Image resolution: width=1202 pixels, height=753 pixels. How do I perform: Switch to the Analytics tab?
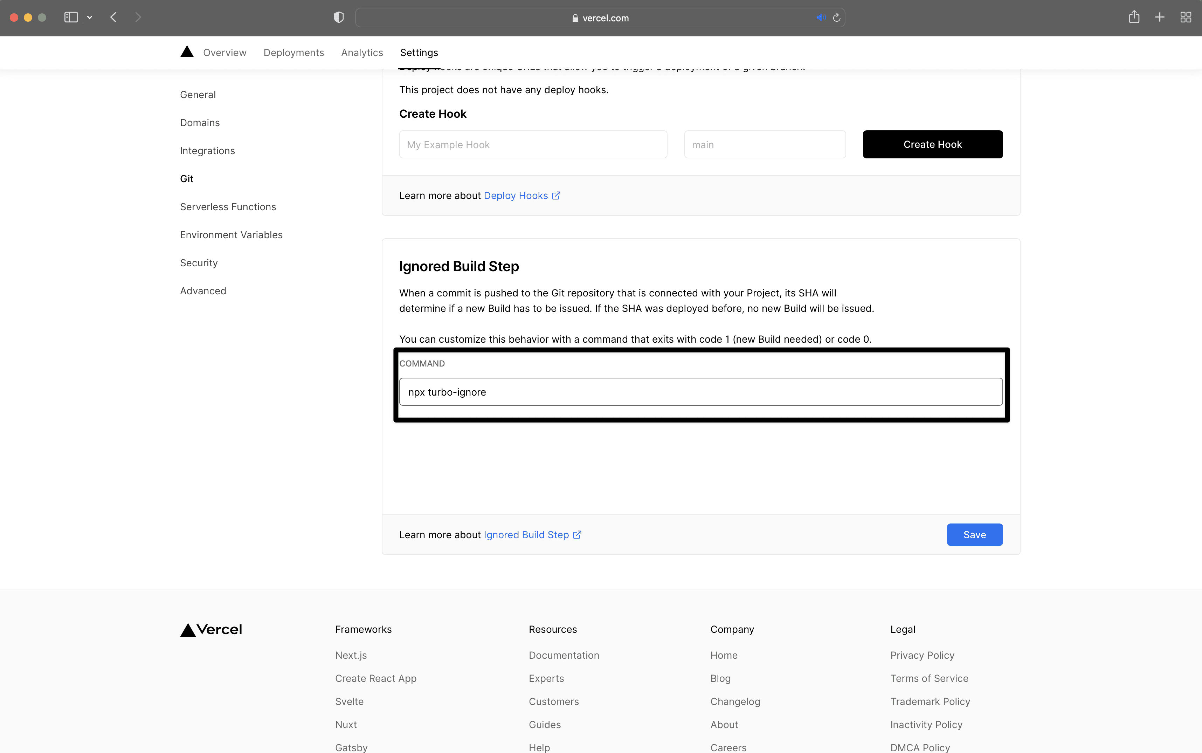(x=361, y=52)
